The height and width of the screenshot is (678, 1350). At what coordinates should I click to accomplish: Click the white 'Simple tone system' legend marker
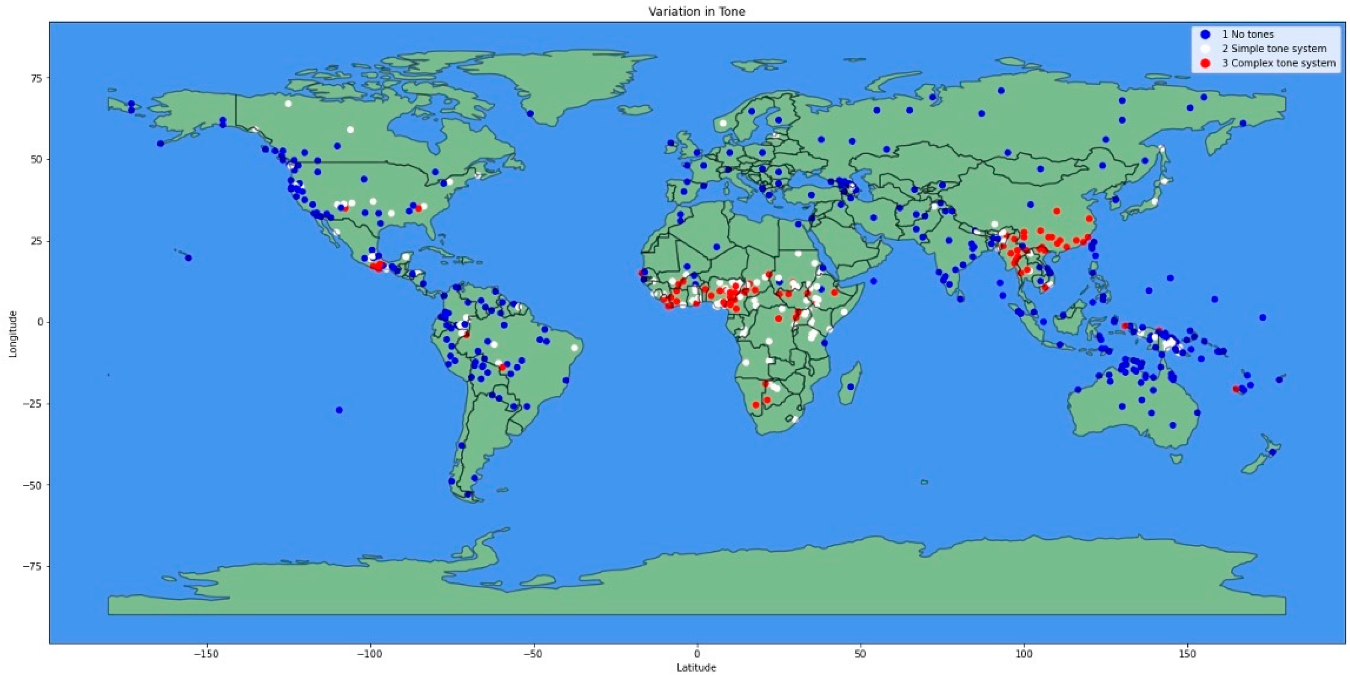[x=1205, y=49]
